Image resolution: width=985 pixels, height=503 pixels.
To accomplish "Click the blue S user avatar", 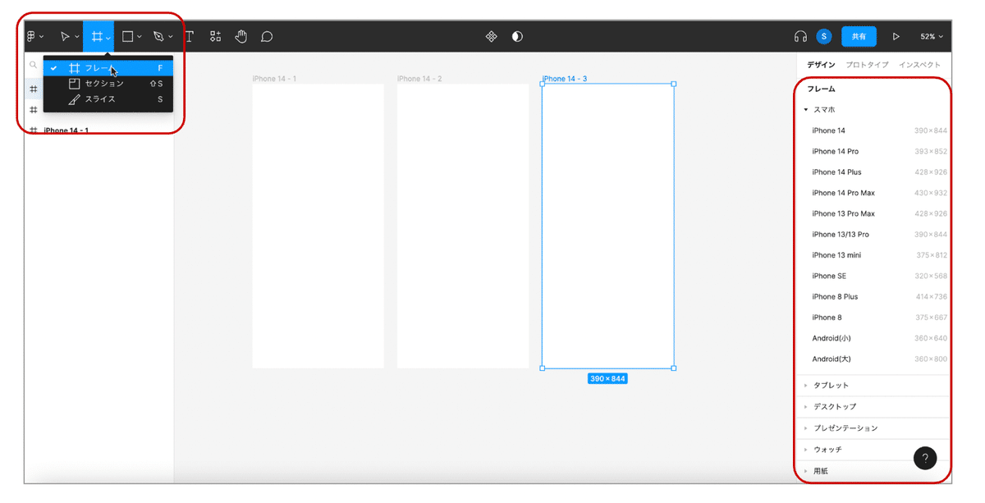I will click(824, 37).
